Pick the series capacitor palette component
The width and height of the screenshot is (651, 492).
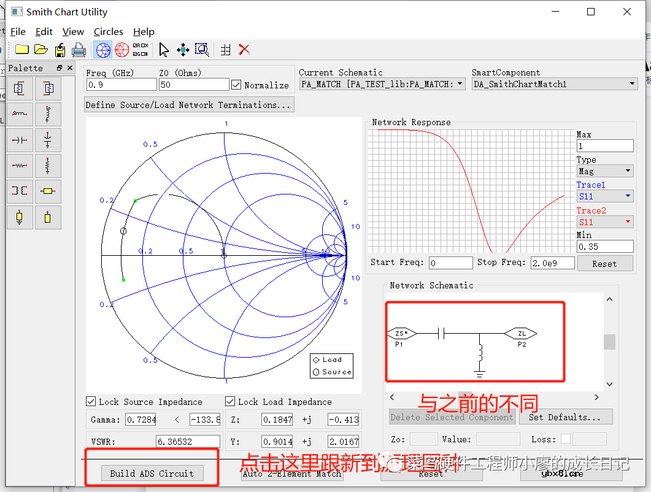20,140
